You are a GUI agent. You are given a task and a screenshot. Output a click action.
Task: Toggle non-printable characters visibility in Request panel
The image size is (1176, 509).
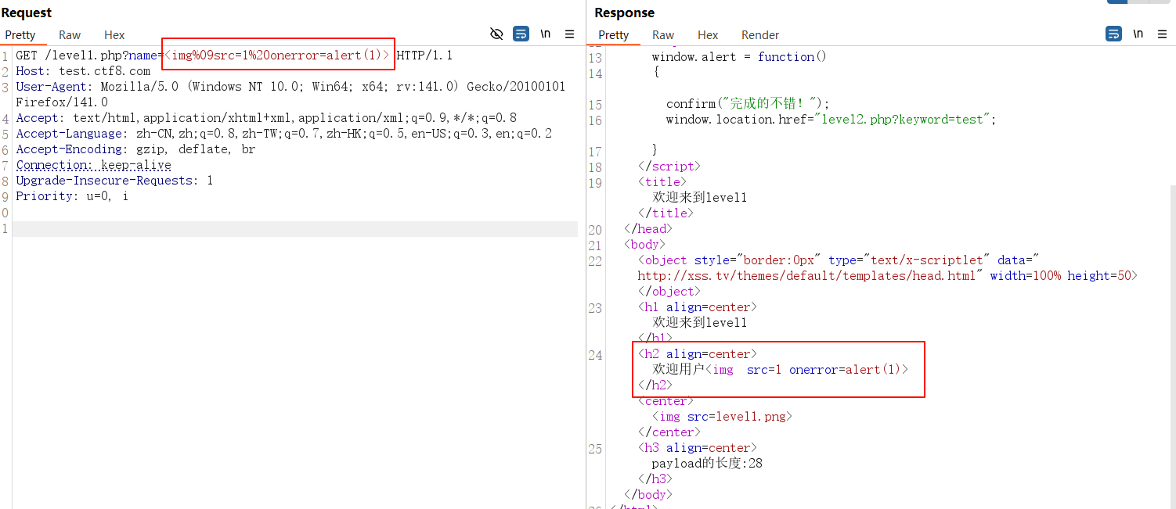pyautogui.click(x=496, y=34)
